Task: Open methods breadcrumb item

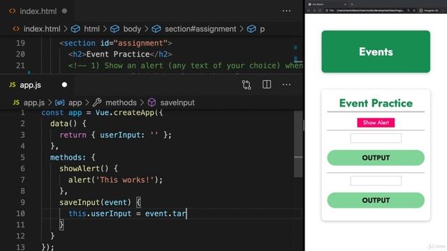Action: 121,102
